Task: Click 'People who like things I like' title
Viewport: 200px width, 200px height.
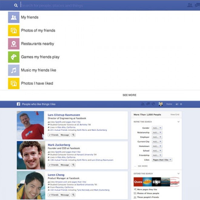Action: (39, 104)
